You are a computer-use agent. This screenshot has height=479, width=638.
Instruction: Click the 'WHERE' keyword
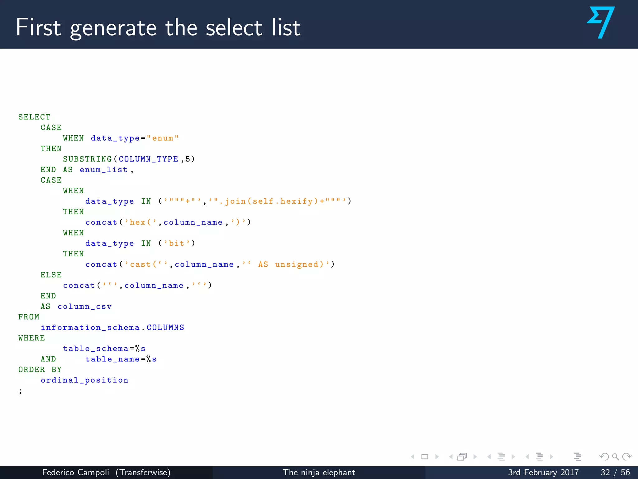point(31,338)
